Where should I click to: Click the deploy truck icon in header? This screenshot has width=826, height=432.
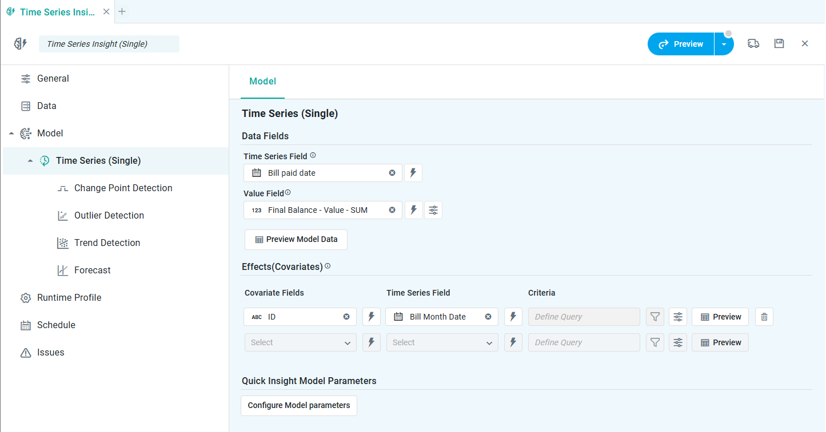[753, 44]
